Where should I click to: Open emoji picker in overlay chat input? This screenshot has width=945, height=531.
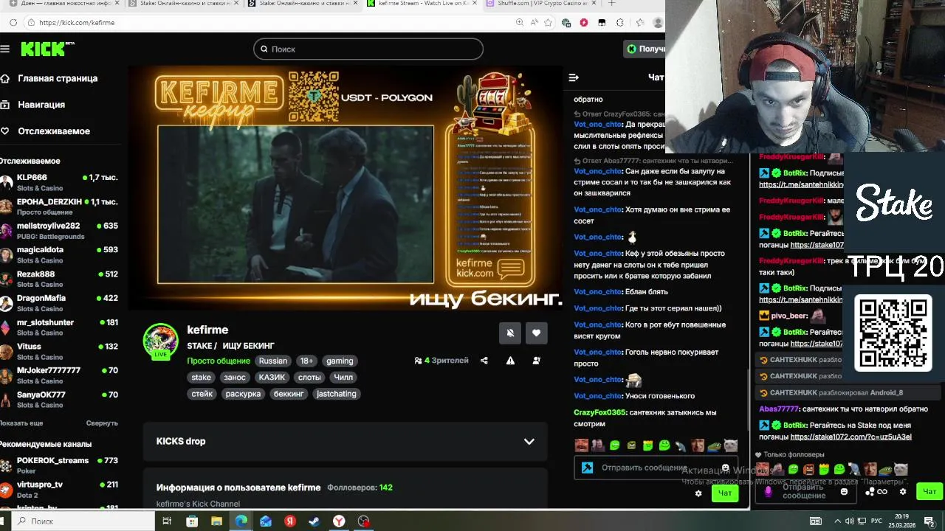pyautogui.click(x=844, y=492)
